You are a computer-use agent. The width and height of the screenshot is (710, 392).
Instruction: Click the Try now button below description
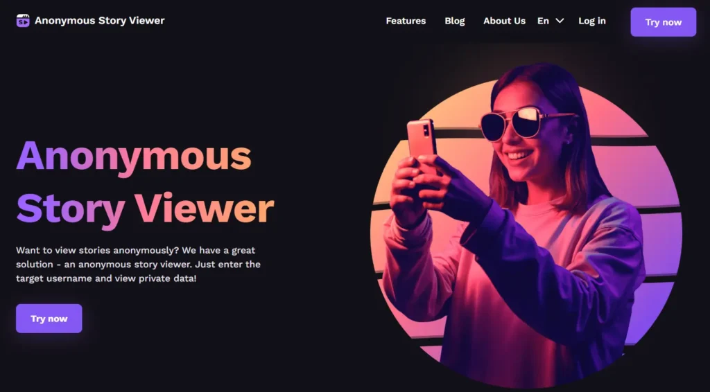click(49, 319)
